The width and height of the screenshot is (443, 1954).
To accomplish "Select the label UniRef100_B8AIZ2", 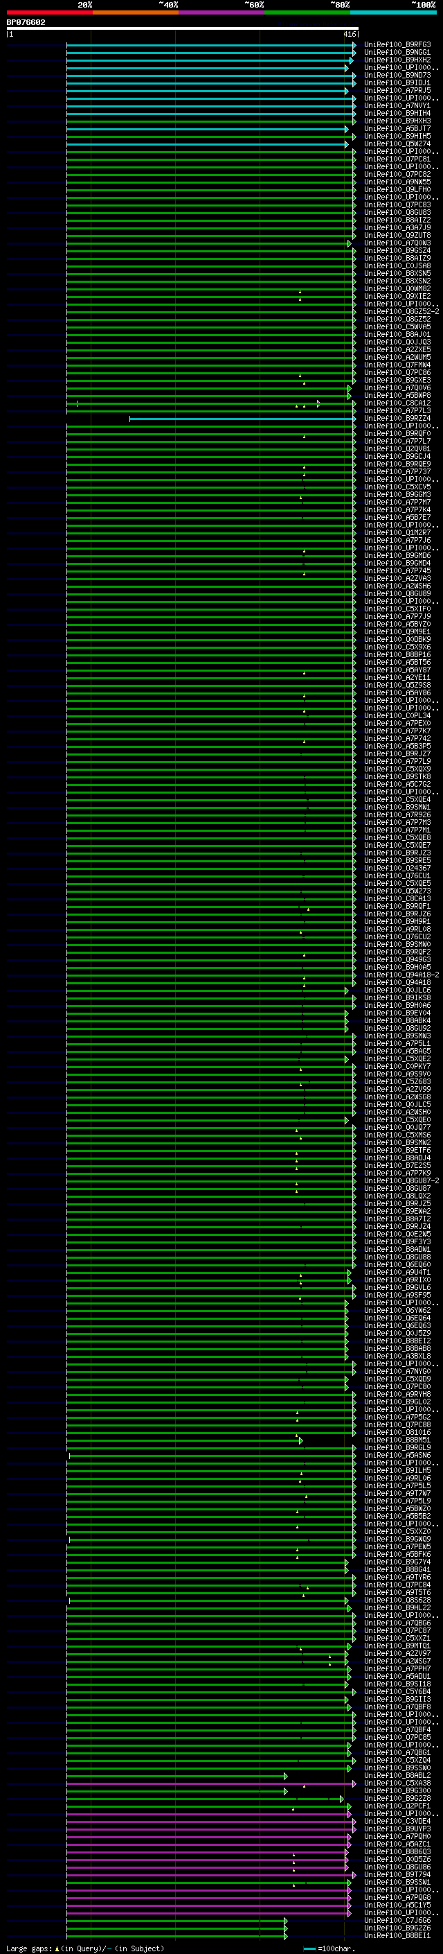I will coord(397,220).
